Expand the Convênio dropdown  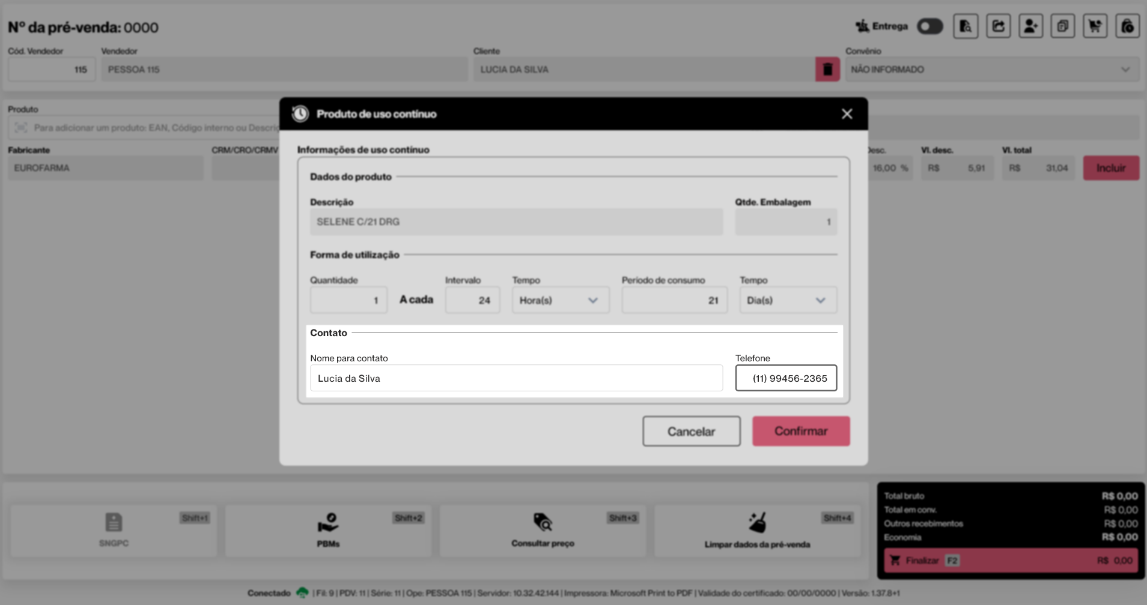click(x=992, y=70)
